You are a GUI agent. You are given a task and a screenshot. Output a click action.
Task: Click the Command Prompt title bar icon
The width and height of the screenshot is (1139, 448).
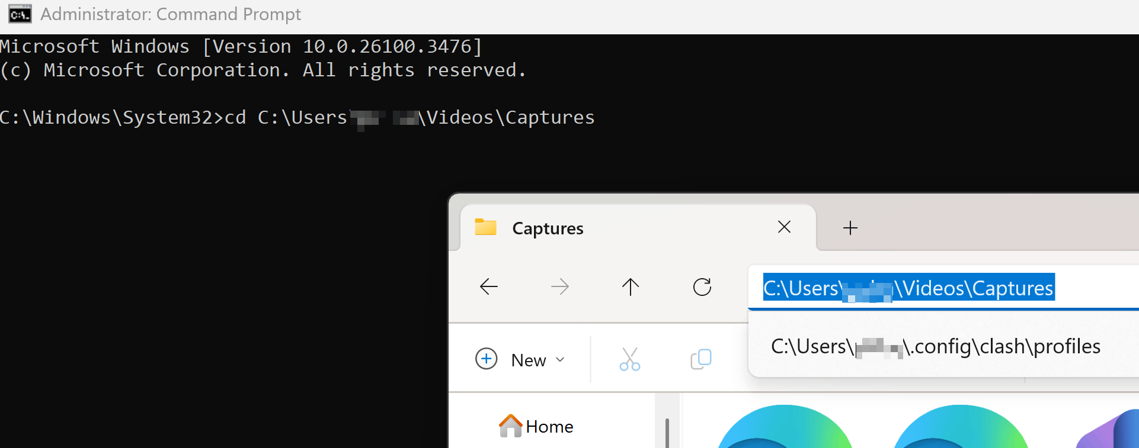[19, 14]
